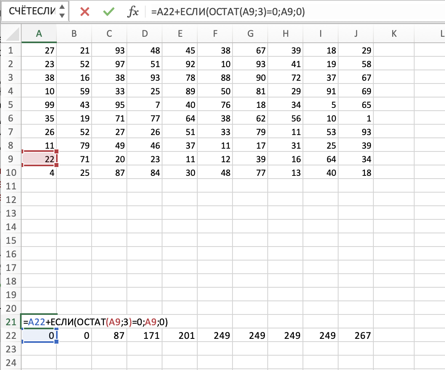Click cell J6 containing 1
This screenshot has width=445, height=370.
click(355, 119)
